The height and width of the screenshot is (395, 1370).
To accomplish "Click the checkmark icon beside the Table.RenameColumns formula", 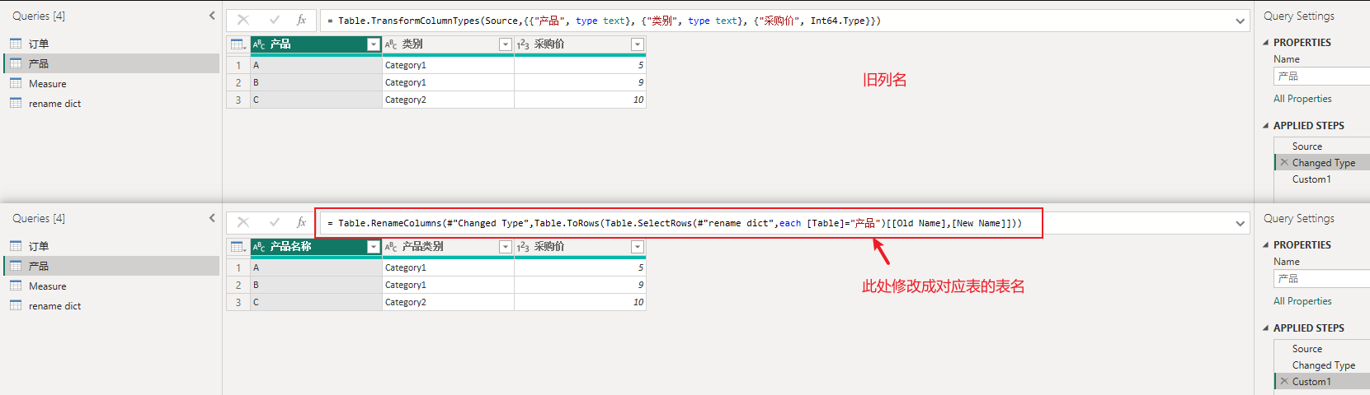I will click(x=274, y=222).
